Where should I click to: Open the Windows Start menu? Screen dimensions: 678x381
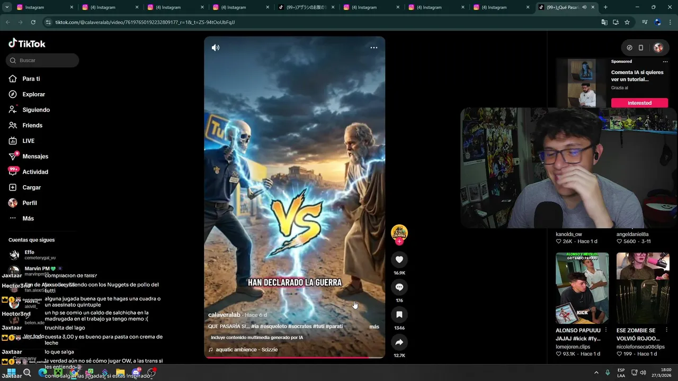(11, 373)
